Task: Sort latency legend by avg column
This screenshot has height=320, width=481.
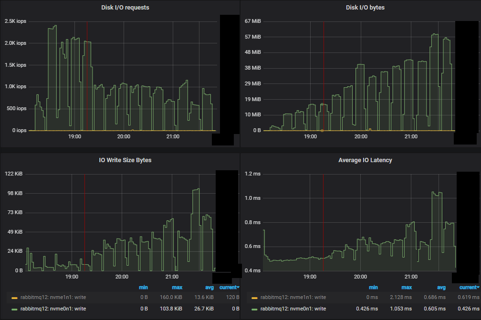Action: tap(442, 287)
